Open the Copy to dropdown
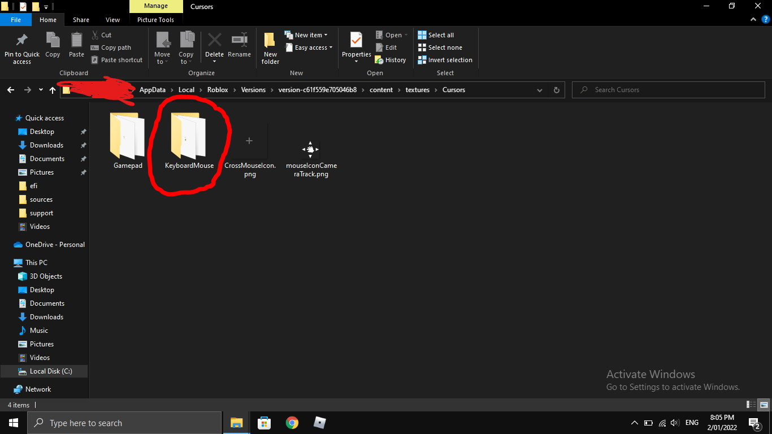772x434 pixels. point(187,49)
